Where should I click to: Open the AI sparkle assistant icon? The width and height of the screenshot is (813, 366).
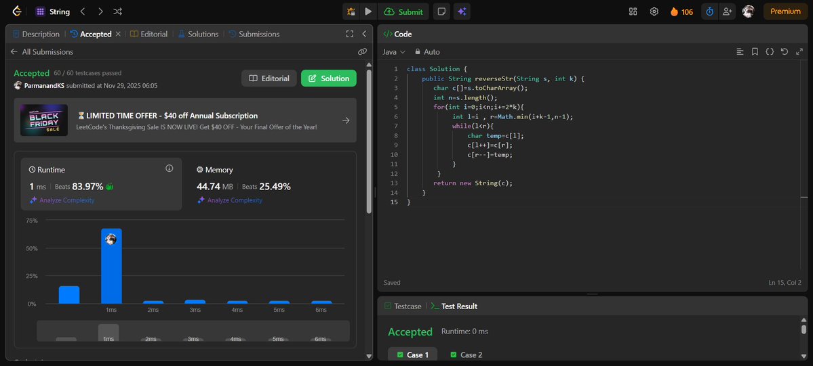462,12
